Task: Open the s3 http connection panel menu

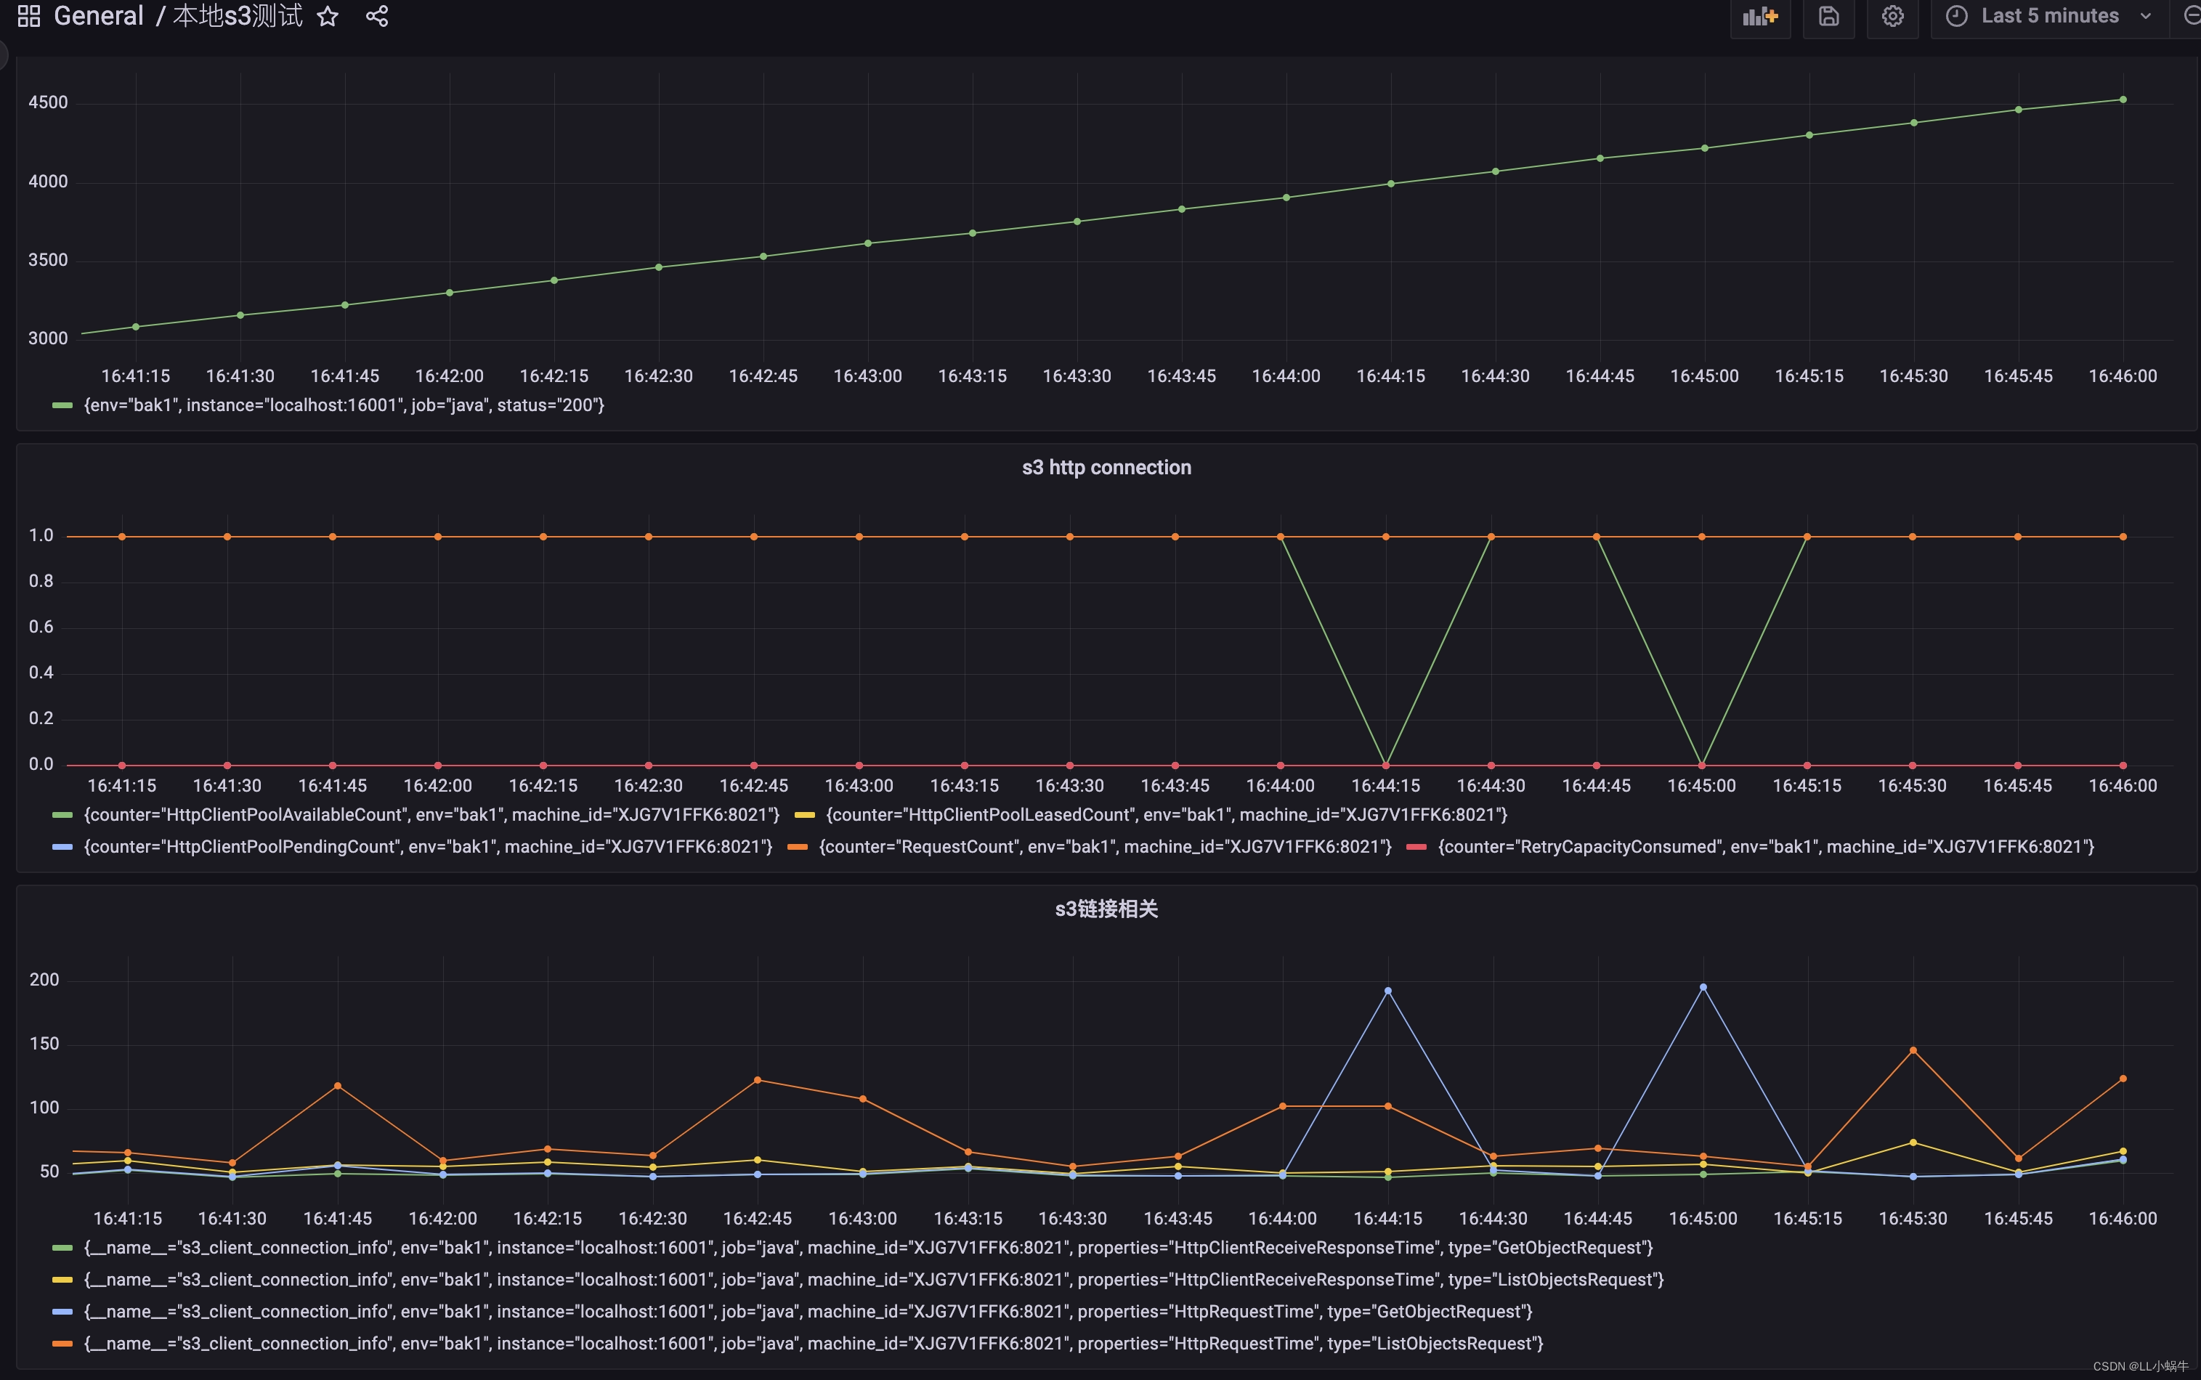Action: (1106, 467)
